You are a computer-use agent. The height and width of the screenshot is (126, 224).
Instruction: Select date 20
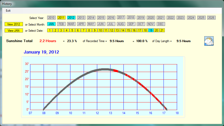coord(157,30)
